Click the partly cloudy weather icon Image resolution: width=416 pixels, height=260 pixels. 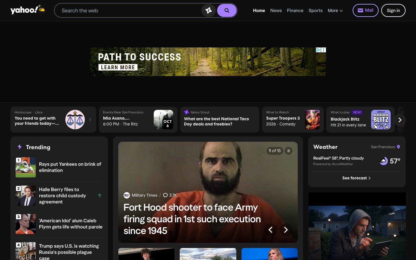coord(384,161)
